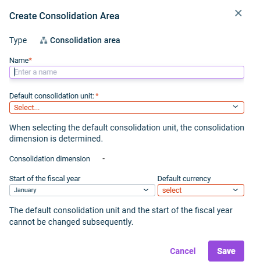Click the chevron beside January
Viewport: 253px width, 272px height.
tap(146, 190)
